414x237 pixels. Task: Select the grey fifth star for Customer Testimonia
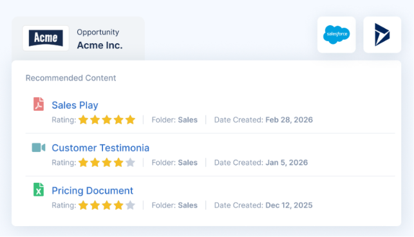130,162
